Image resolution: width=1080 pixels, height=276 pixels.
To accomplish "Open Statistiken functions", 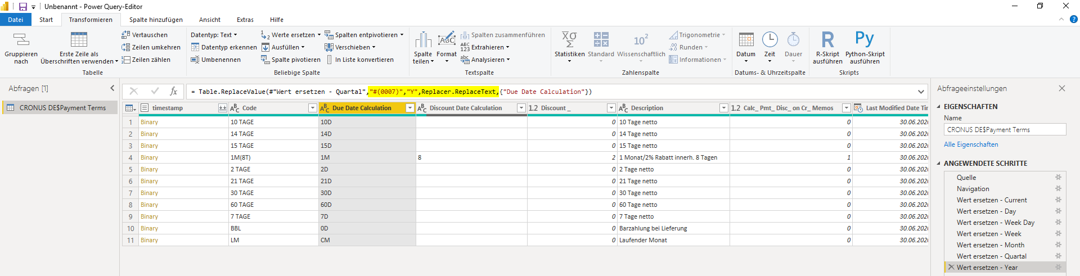I will pyautogui.click(x=569, y=47).
